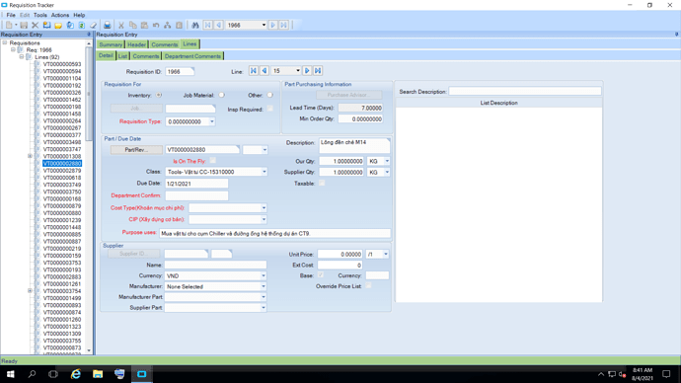Go to previous requisition line
The height and width of the screenshot is (383, 681).
(x=265, y=71)
